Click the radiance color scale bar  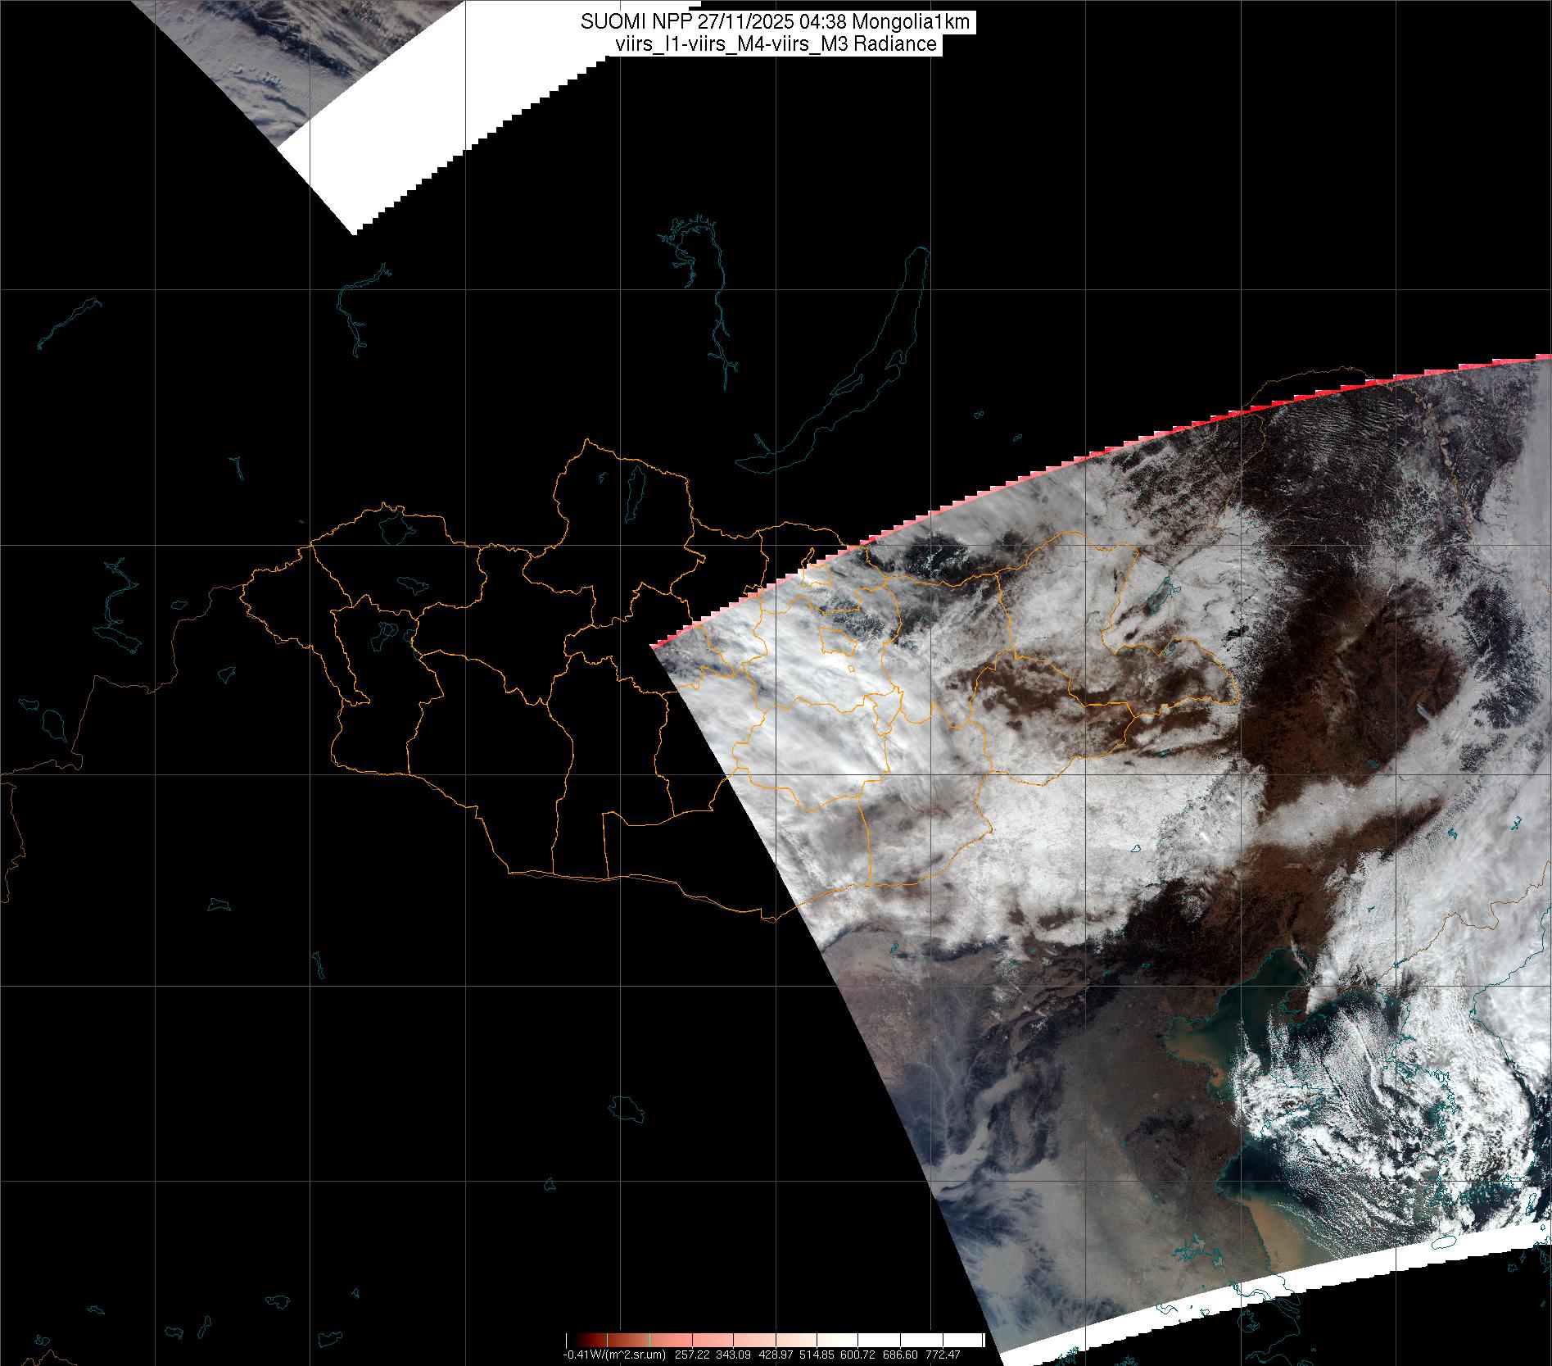[775, 1340]
